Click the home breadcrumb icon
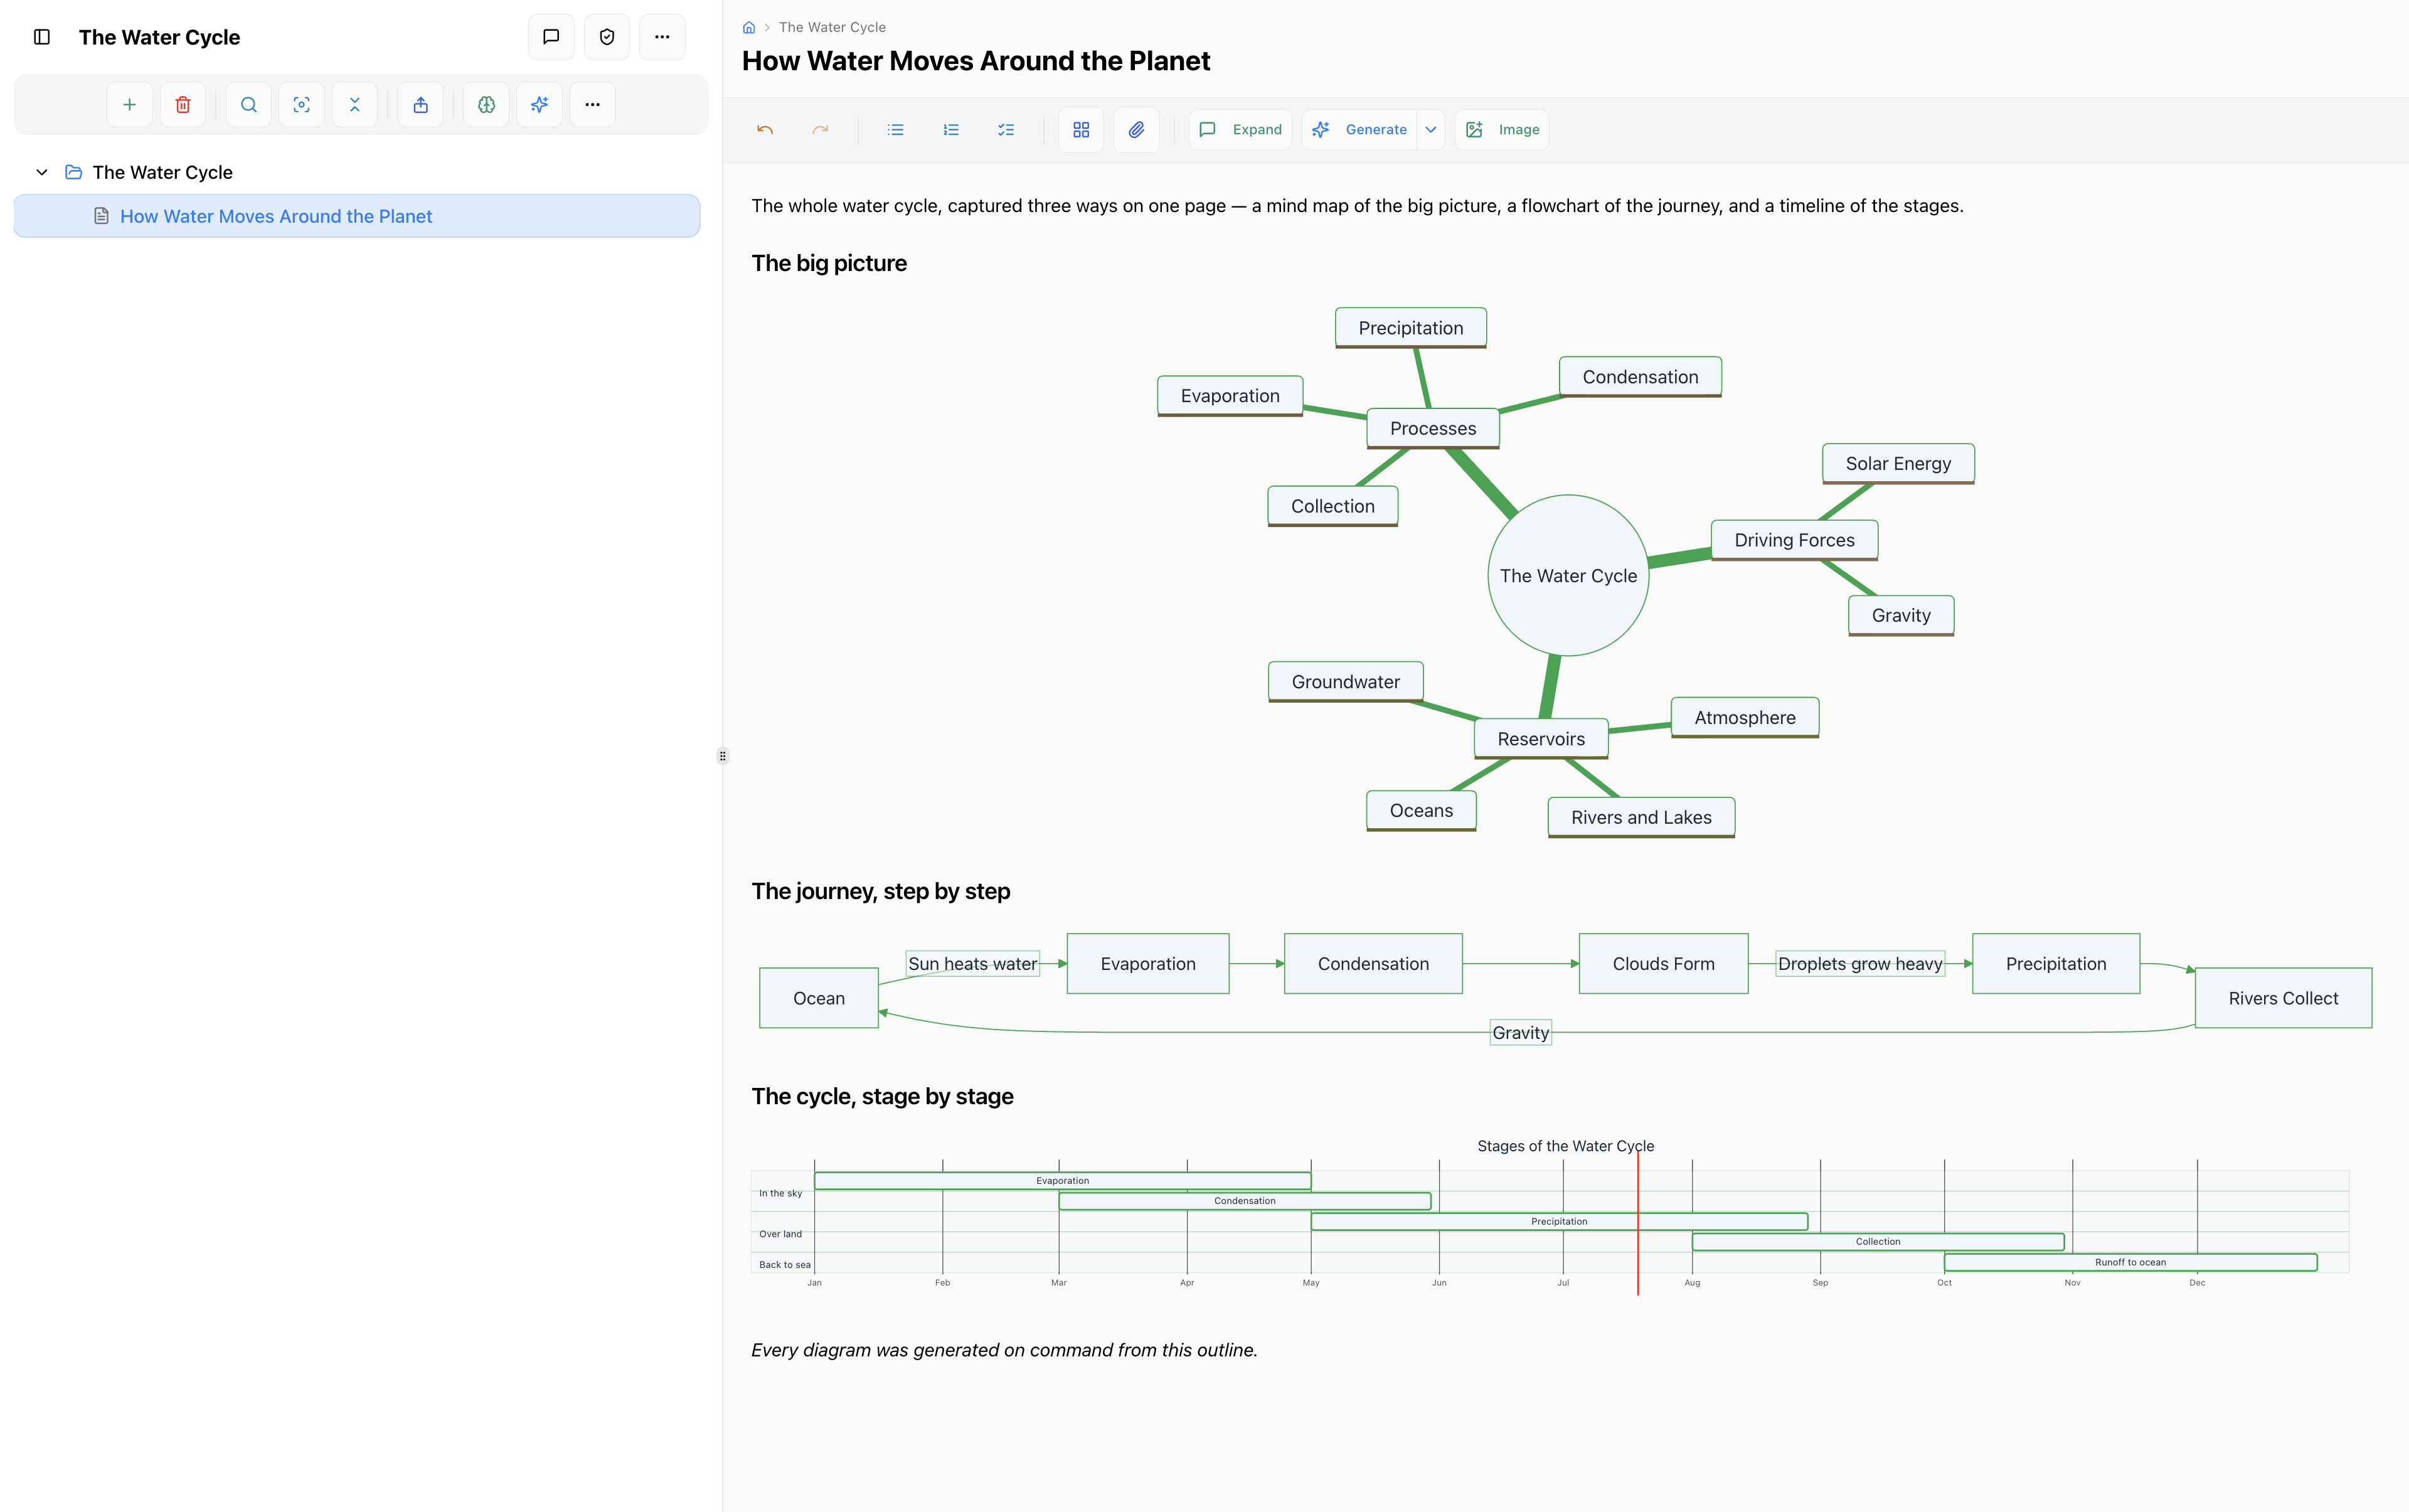The width and height of the screenshot is (2409, 1512). click(x=749, y=28)
